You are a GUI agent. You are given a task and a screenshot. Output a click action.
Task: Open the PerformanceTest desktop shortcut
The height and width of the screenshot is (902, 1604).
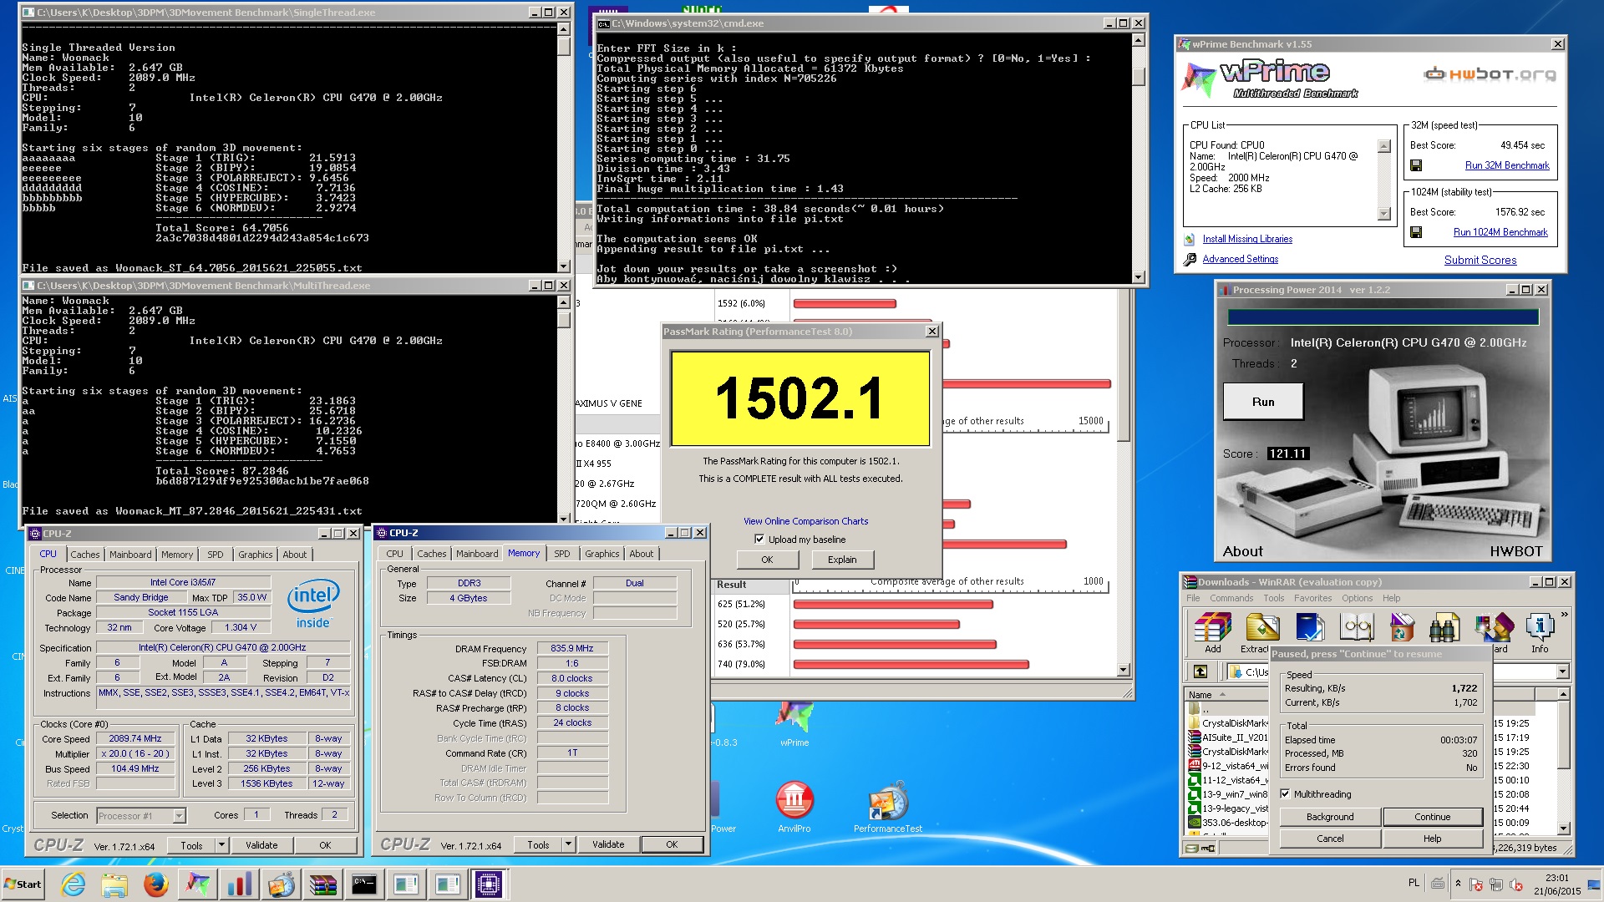point(888,807)
